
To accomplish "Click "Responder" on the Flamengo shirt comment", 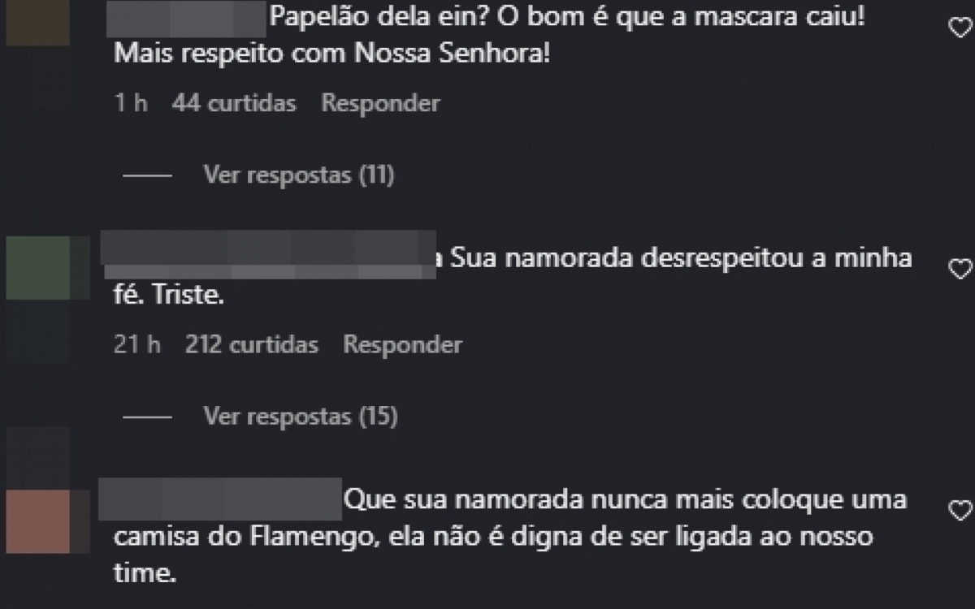I will click(x=382, y=605).
